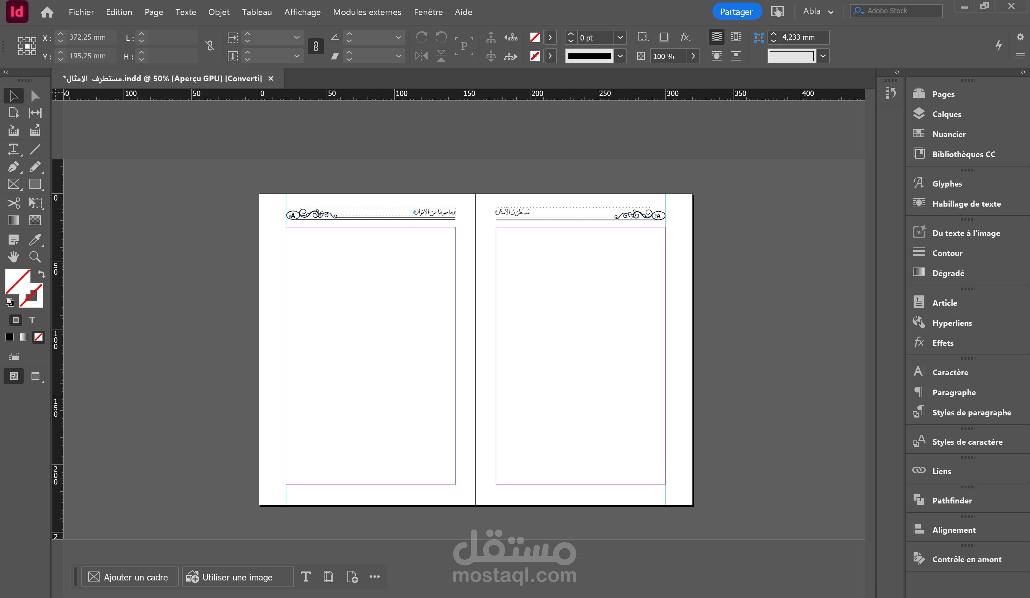Click the Partager button
This screenshot has height=598, width=1030.
[736, 12]
